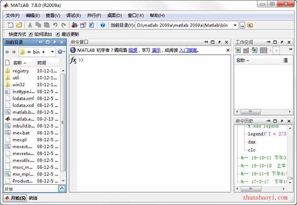Click the New file toolbar icon

point(10,25)
